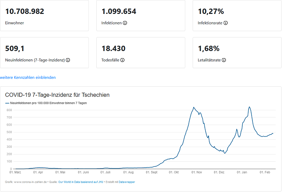Open the Datawrapper link
This screenshot has height=192, width=282.
[x=127, y=182]
